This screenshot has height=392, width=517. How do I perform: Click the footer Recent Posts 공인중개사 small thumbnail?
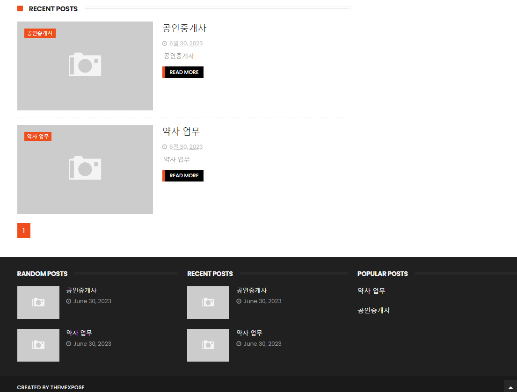coord(208,303)
